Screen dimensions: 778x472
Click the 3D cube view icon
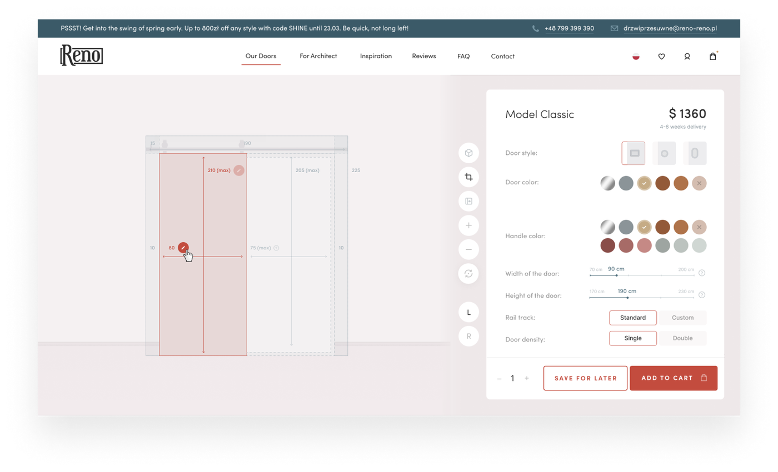pyautogui.click(x=468, y=153)
